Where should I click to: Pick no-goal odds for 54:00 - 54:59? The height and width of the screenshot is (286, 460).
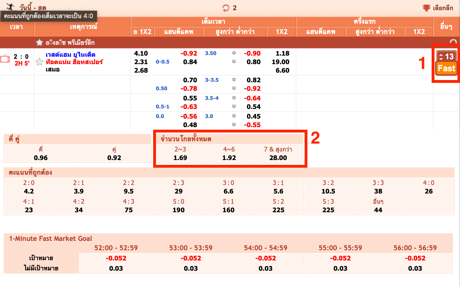tap(265, 268)
